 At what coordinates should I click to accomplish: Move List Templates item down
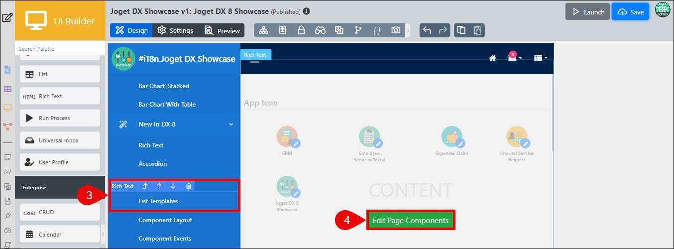point(173,186)
